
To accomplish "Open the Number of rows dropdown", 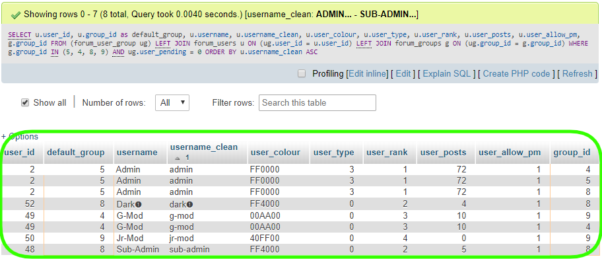I will click(172, 102).
